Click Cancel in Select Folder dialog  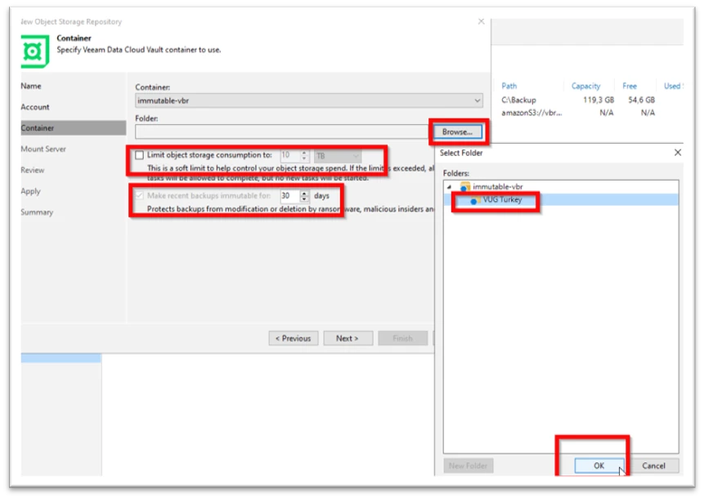(653, 466)
